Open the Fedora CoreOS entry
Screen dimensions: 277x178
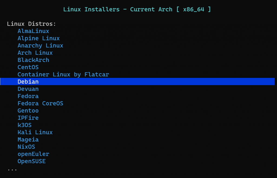[x=40, y=103]
